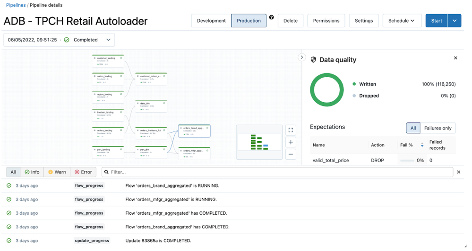Viewport: 472px width, 251px height.
Task: Open the Schedule dropdown
Action: pos(402,21)
